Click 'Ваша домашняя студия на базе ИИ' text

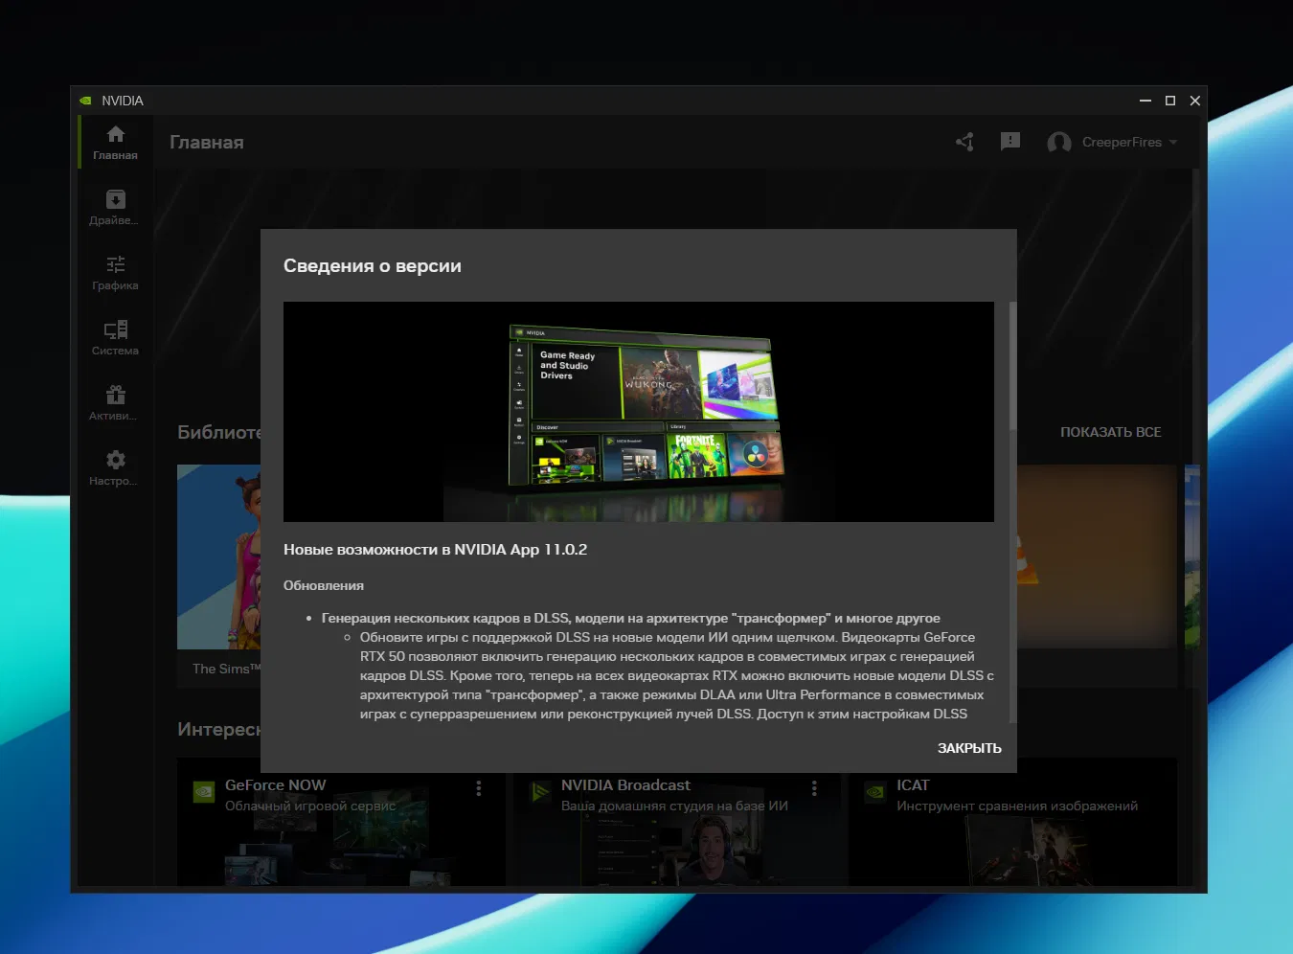click(x=674, y=806)
